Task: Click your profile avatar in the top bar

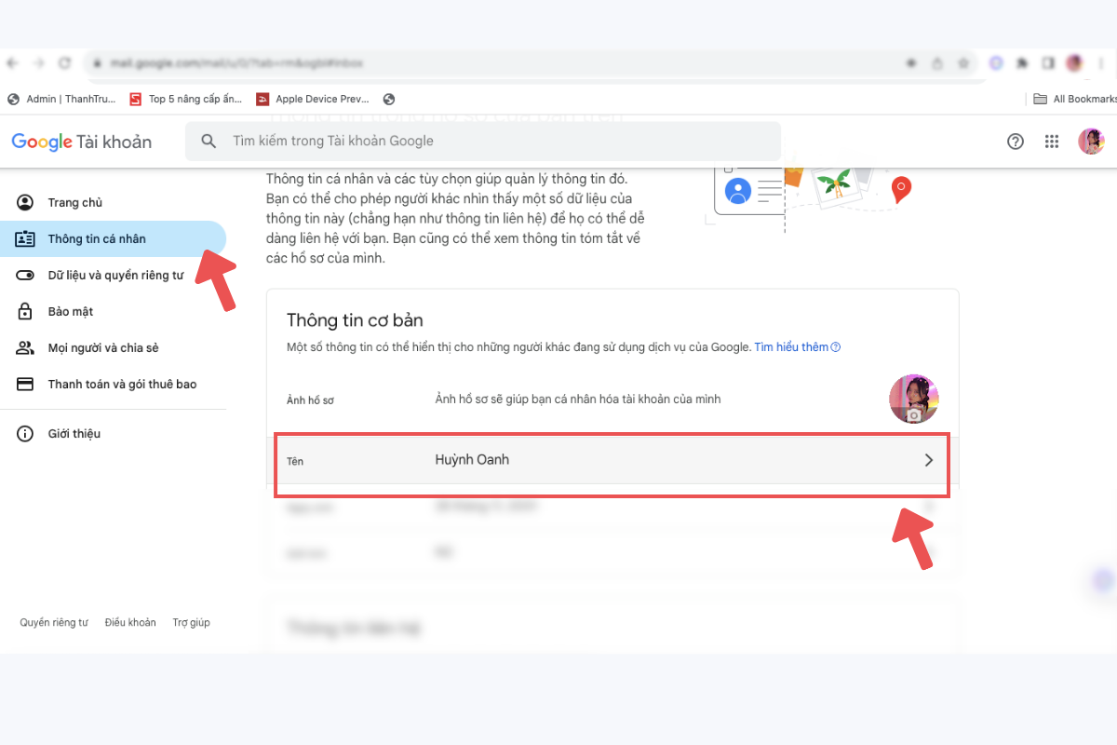Action: point(1091,141)
